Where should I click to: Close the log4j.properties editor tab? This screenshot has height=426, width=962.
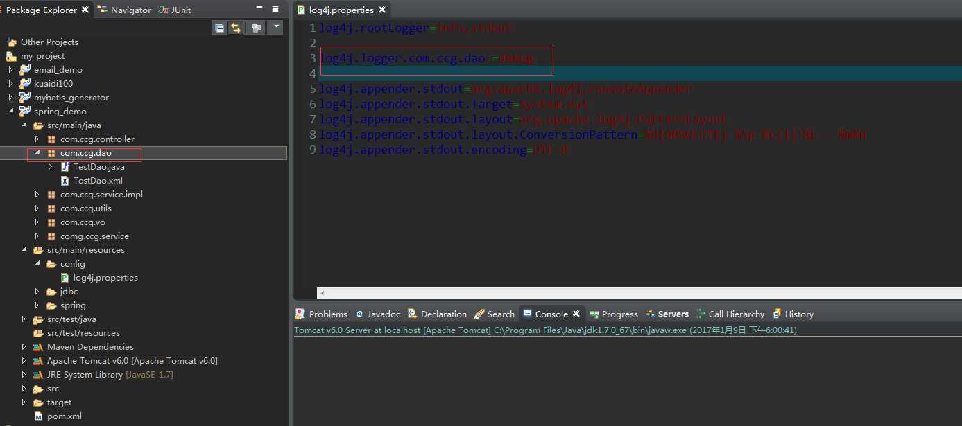[381, 10]
